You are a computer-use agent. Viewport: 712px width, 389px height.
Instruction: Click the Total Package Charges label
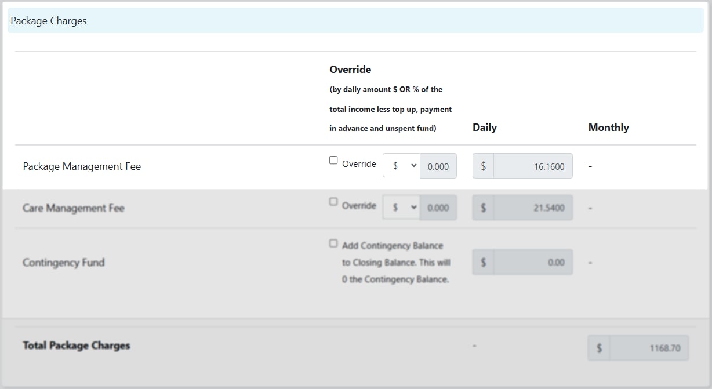pyautogui.click(x=77, y=346)
